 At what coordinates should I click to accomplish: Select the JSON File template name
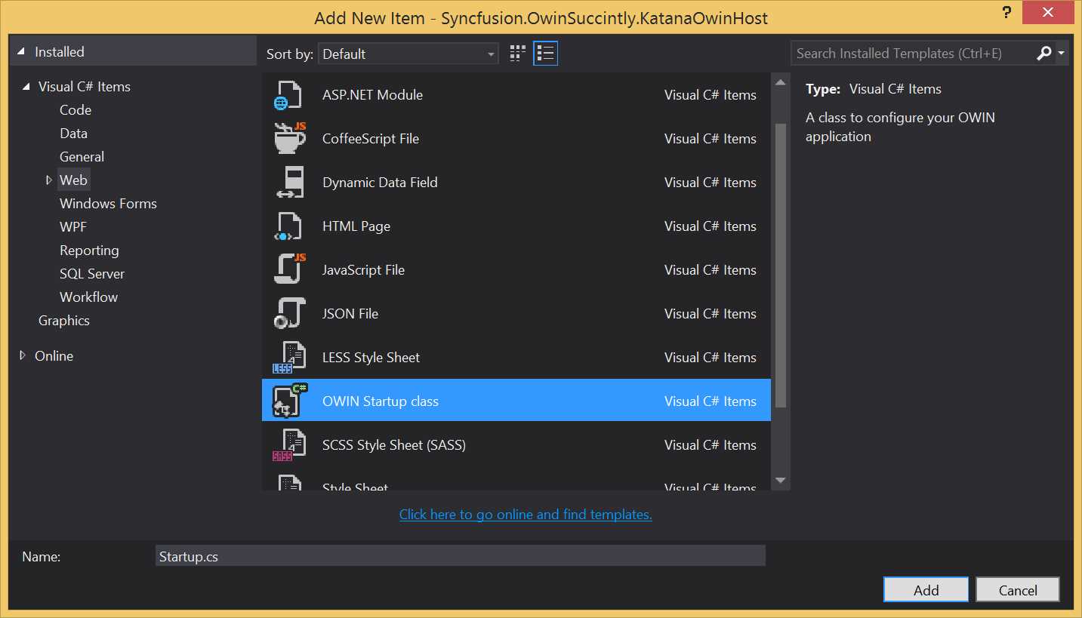click(350, 314)
